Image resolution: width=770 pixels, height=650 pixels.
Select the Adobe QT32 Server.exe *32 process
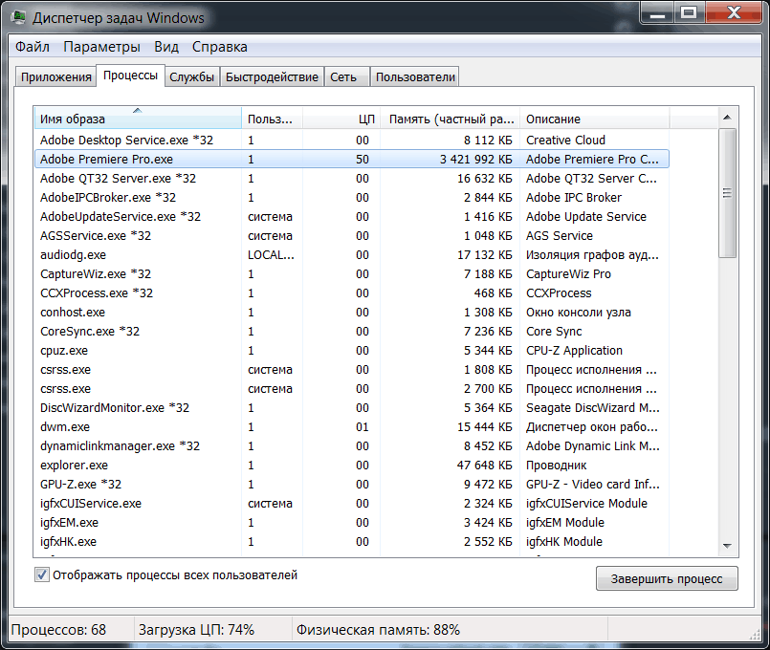click(x=352, y=179)
